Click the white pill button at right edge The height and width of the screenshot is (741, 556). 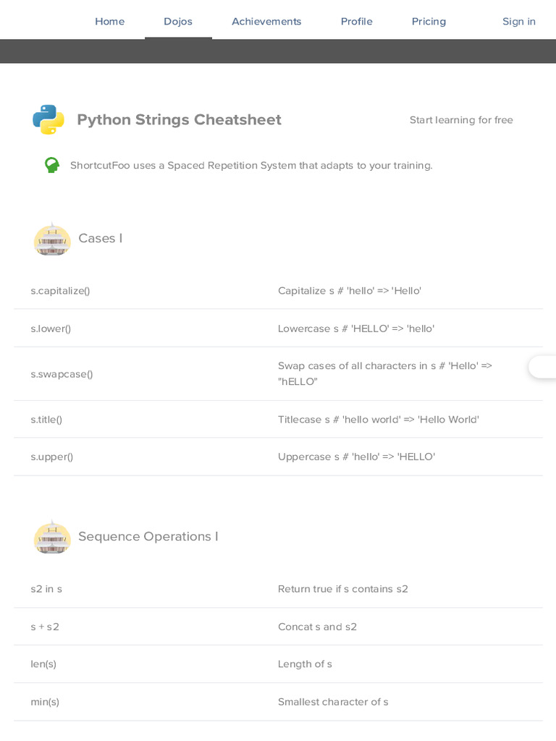click(543, 367)
